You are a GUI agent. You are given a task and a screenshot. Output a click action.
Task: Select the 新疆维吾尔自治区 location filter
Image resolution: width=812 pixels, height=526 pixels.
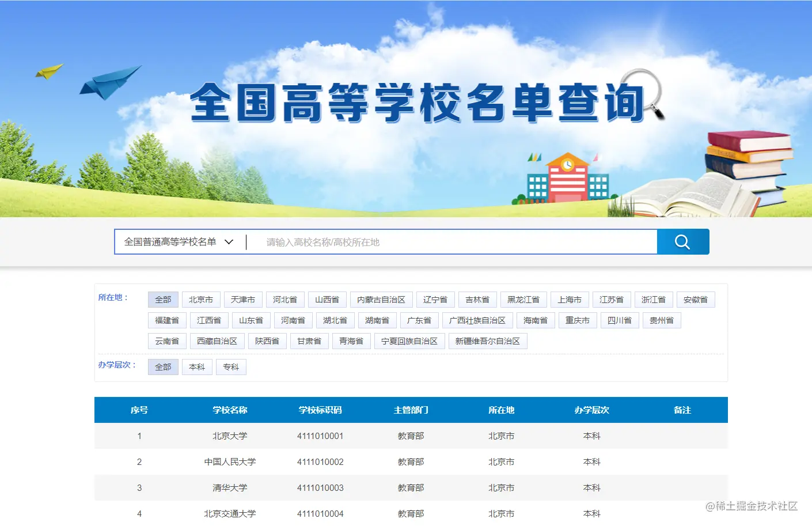(x=488, y=340)
